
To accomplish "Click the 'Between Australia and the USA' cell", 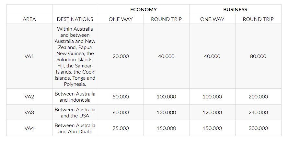I will [x=75, y=113].
